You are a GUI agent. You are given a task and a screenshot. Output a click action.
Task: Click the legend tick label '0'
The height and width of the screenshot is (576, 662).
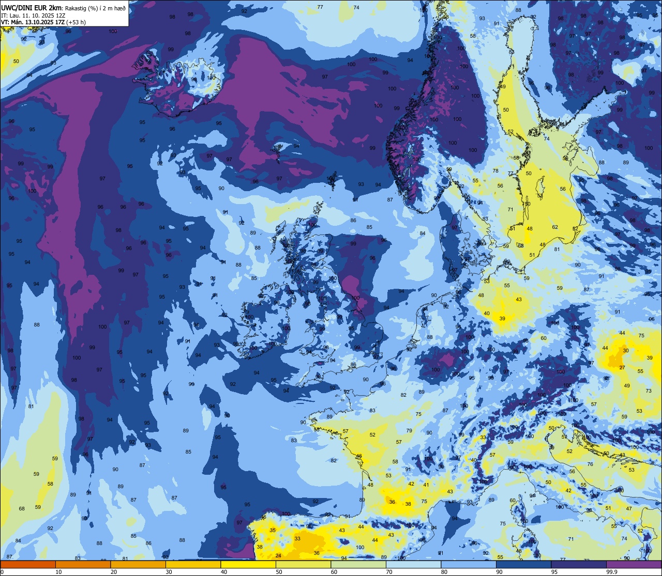pos(3,572)
